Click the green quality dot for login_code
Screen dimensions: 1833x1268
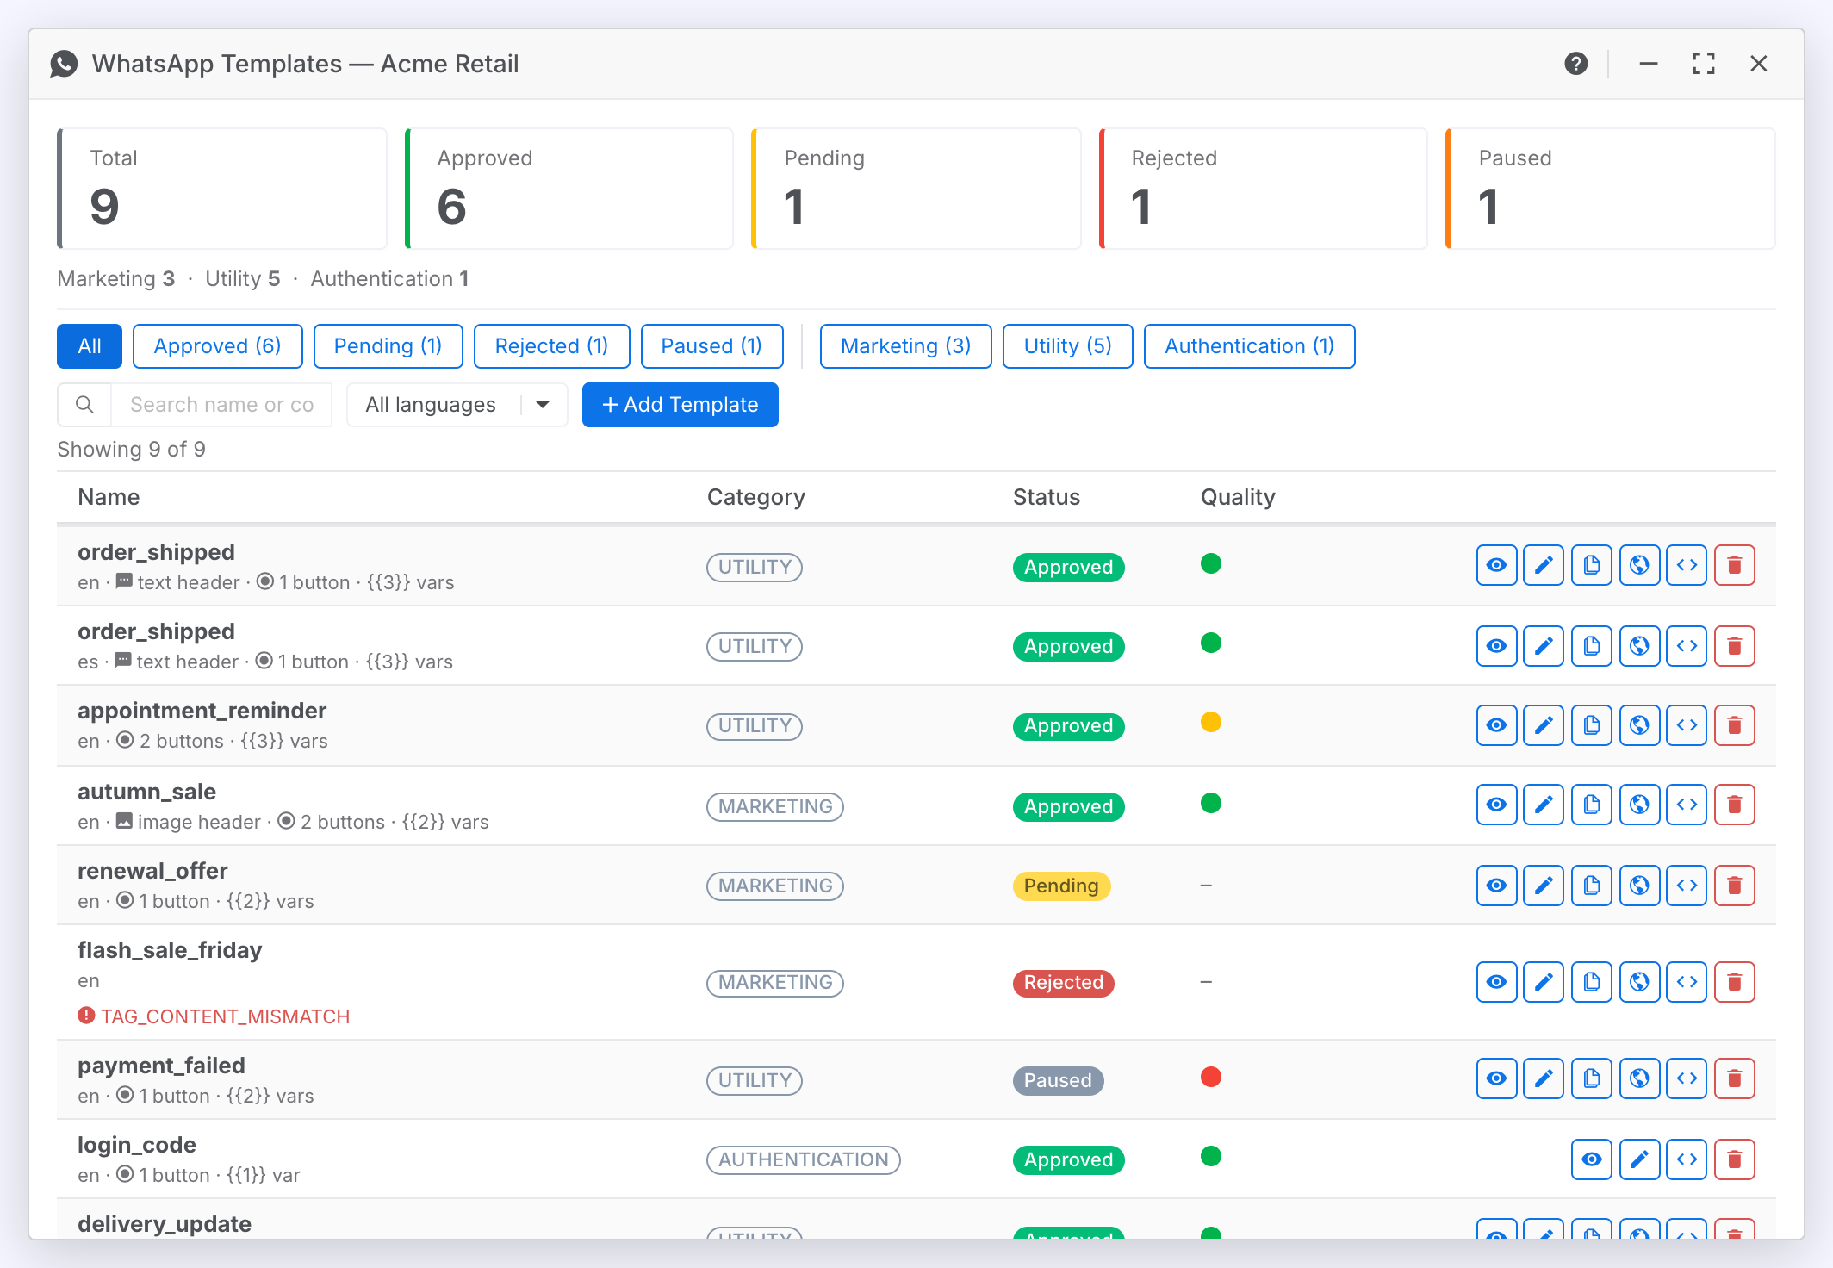(1211, 1156)
